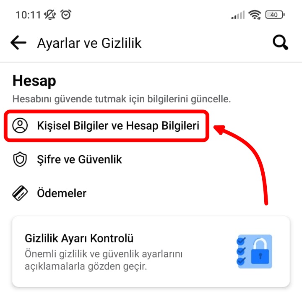Tap Hesabını güvende tutmak description text
The height and width of the screenshot is (297, 302).
pos(122,99)
